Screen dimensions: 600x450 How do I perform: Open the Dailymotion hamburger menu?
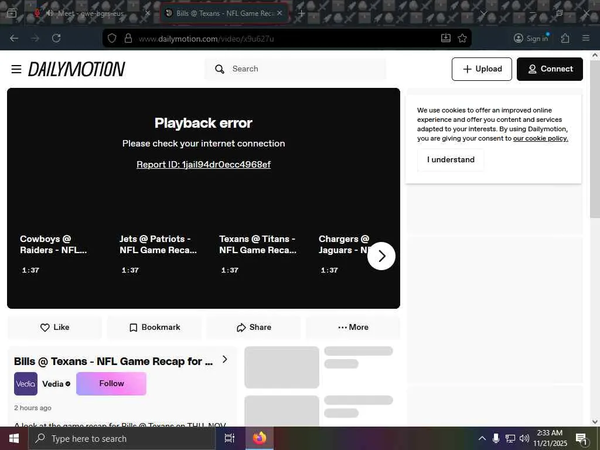point(16,69)
